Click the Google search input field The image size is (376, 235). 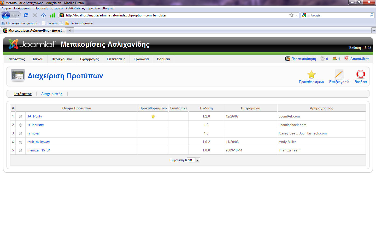[x=339, y=15]
